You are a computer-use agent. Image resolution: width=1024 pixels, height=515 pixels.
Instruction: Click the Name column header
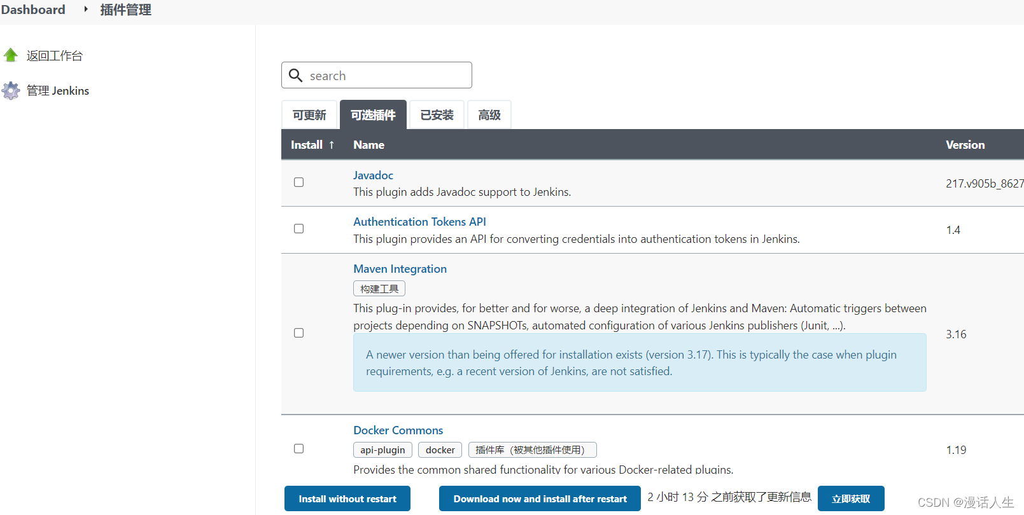pyautogui.click(x=368, y=145)
